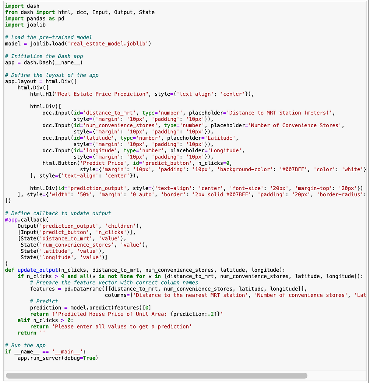Click the comment '# Define callback to update output'

click(58, 213)
